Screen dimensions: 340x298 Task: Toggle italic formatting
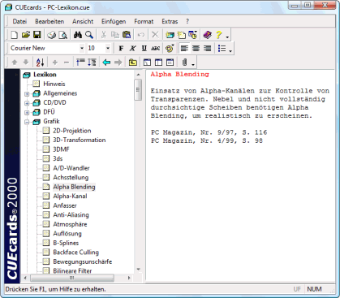(132, 49)
